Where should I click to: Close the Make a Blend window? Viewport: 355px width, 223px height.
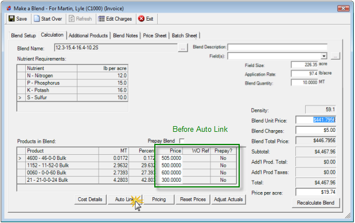click(x=343, y=9)
